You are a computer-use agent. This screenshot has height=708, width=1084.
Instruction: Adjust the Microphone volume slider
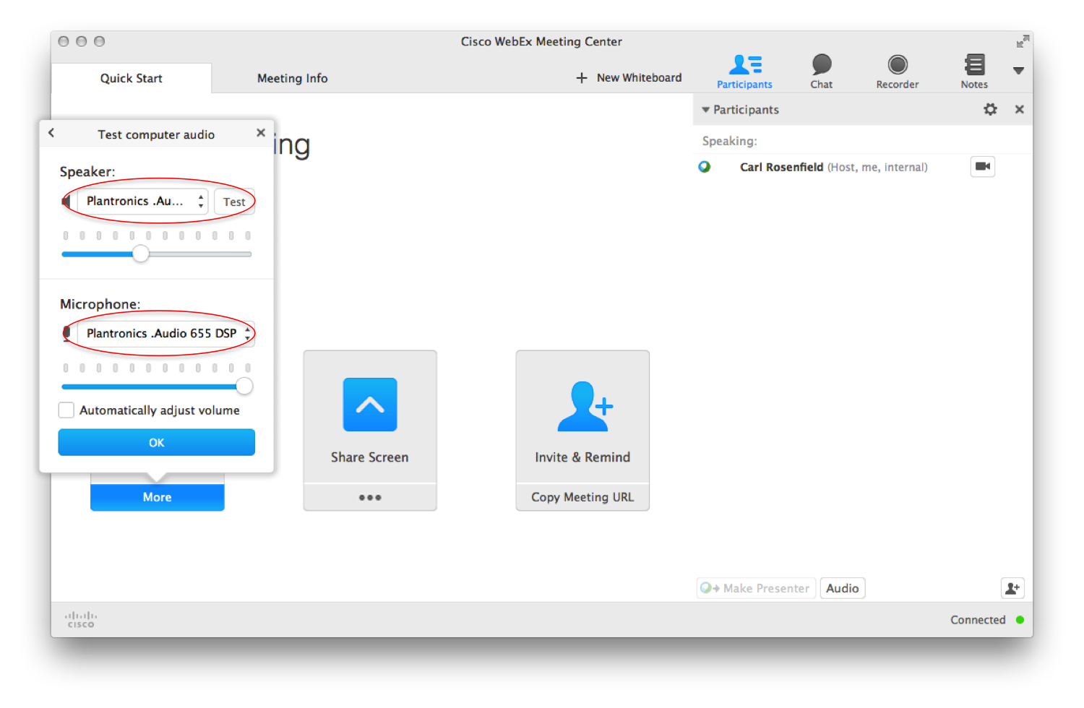244,387
